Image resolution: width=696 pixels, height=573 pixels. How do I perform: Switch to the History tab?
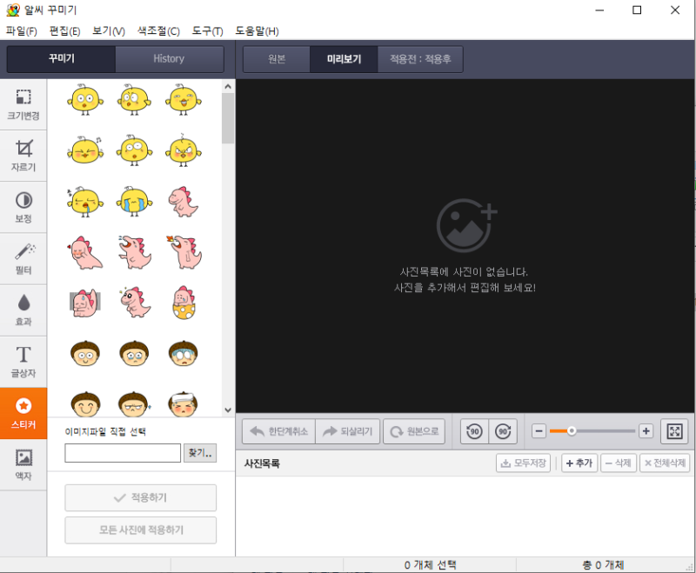tap(169, 59)
